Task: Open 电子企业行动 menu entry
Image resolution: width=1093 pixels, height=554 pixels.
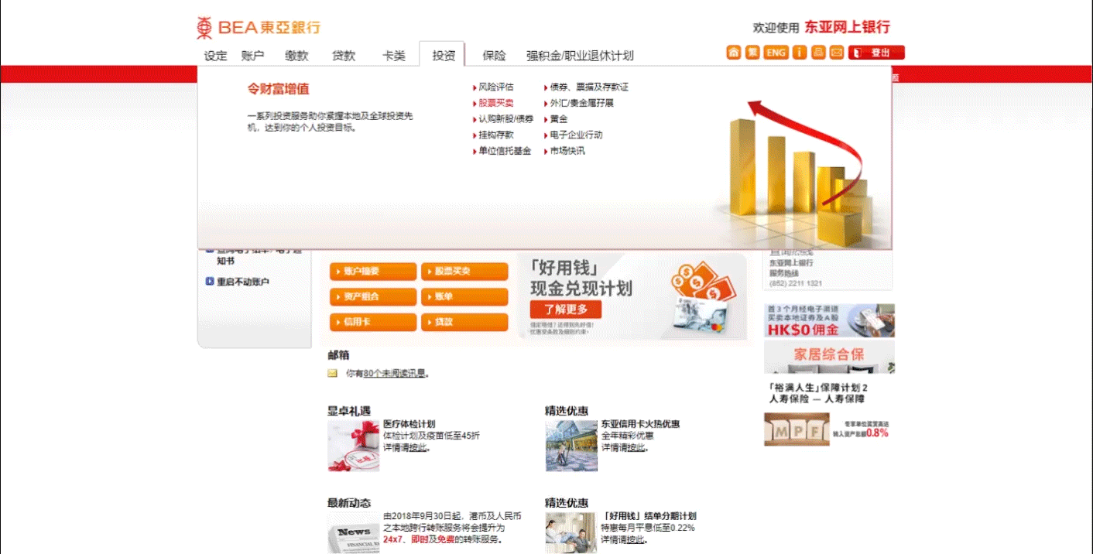Action: (575, 135)
